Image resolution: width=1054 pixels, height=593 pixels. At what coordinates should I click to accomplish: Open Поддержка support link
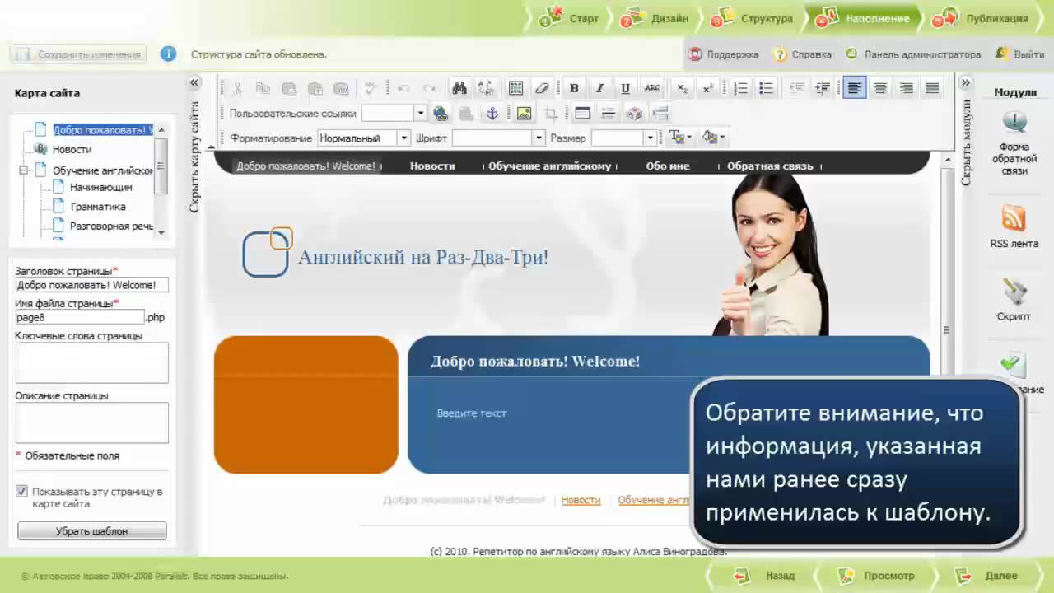click(723, 54)
